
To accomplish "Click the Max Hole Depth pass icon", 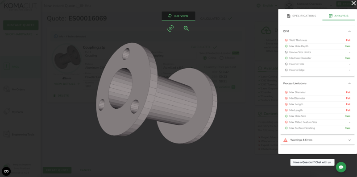I will [286, 46].
